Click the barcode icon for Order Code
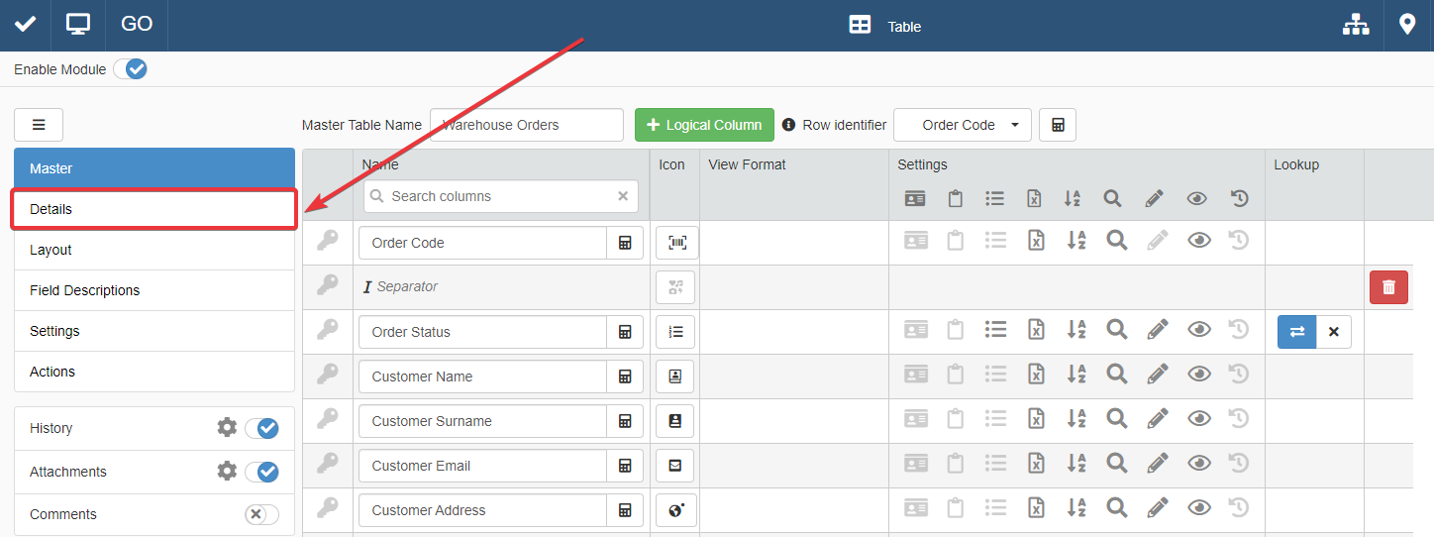This screenshot has height=537, width=1434. click(x=677, y=243)
